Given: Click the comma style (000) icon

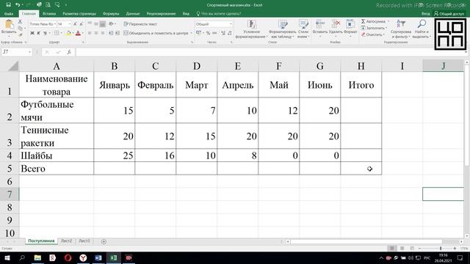Looking at the screenshot, I should pyautogui.click(x=214, y=33).
